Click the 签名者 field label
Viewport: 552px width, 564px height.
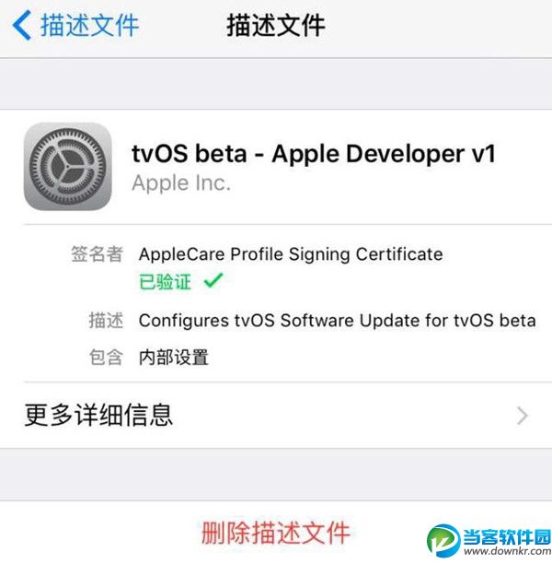97,254
